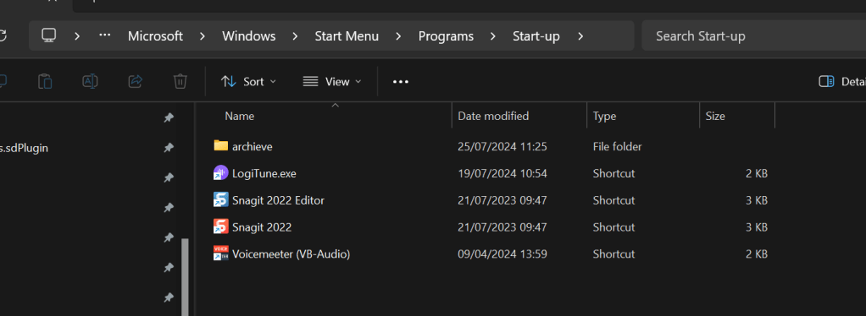
Task: Navigate to the Windows breadcrumb
Action: click(x=248, y=36)
